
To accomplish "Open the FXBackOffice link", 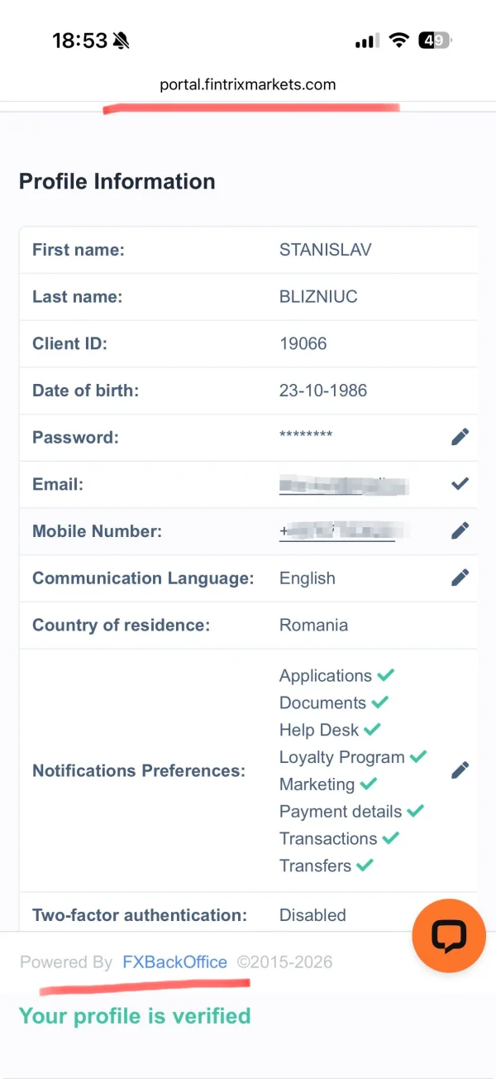I will [x=174, y=962].
